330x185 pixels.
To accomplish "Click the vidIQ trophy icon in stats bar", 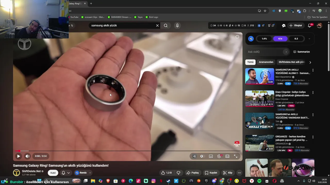I will click(269, 25).
